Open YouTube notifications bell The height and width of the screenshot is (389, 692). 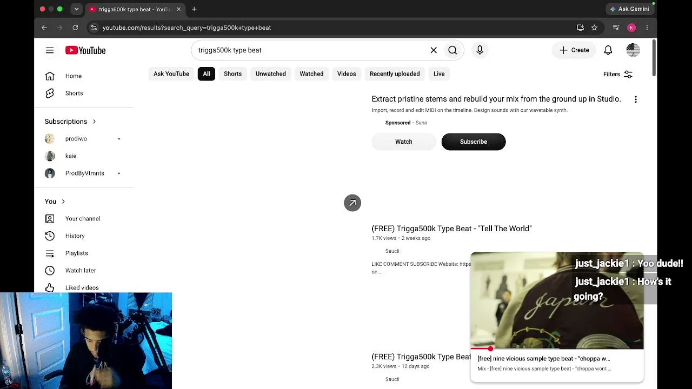608,50
